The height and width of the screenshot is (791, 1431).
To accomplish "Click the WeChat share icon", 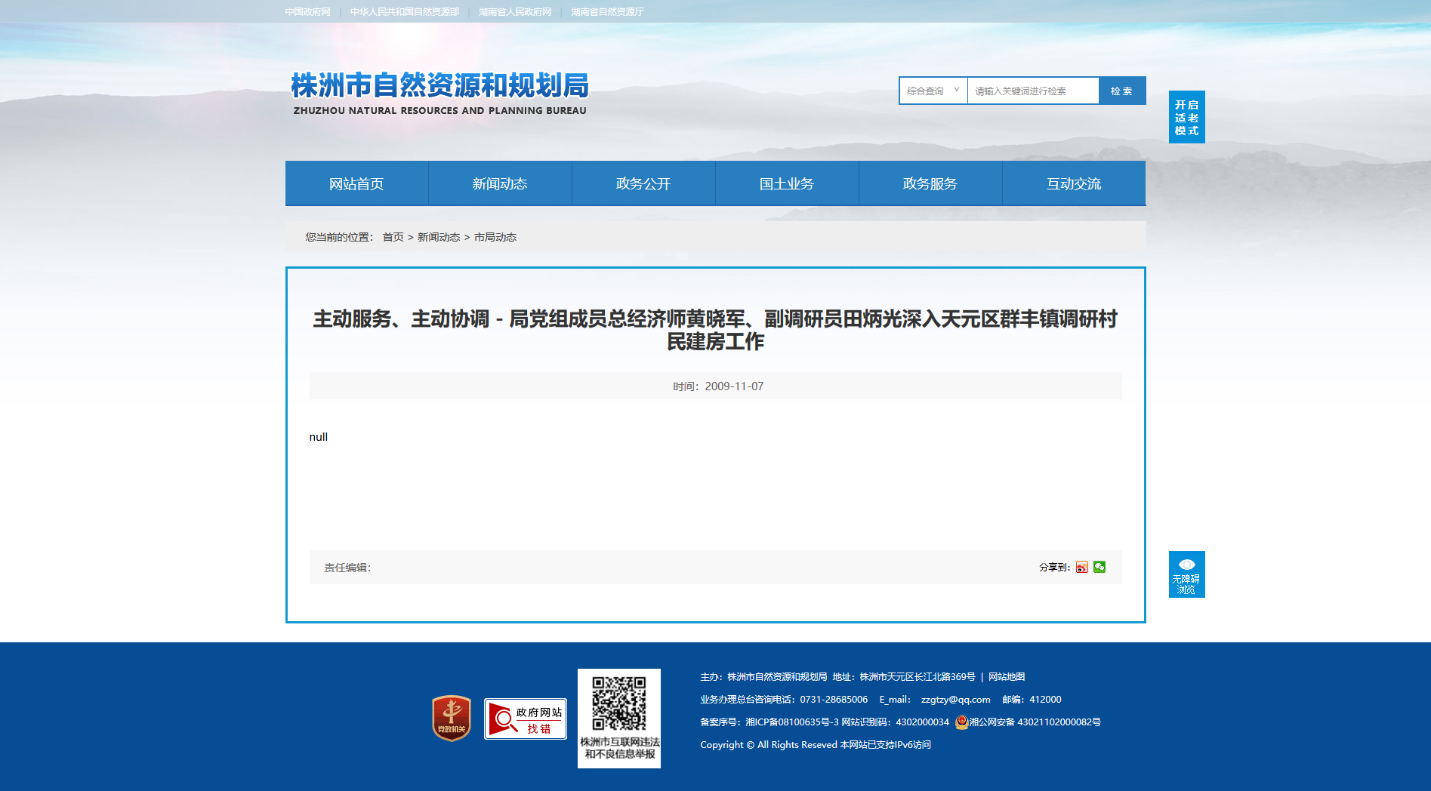I will coord(1099,567).
